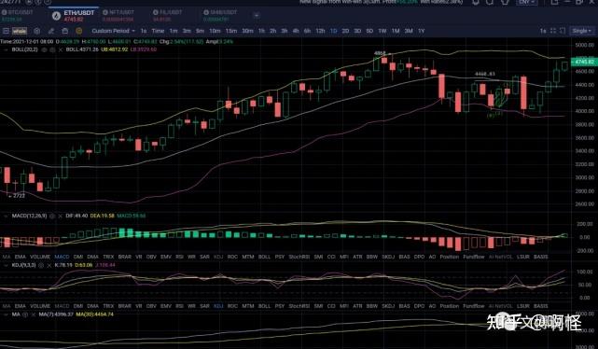Open MACD indicator settings gear
The height and width of the screenshot is (349, 598).
click(x=52, y=216)
